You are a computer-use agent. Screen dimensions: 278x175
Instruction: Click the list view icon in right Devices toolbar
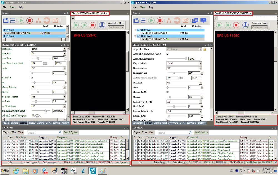143,20
